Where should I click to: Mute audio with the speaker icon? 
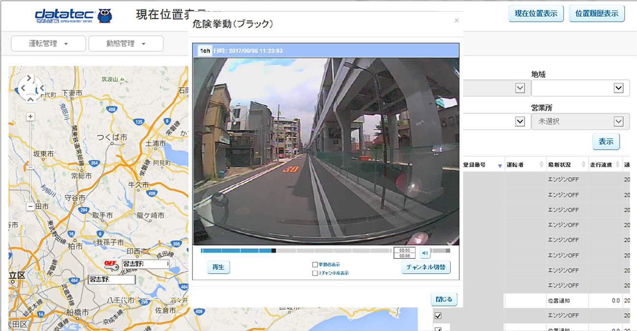coord(425,253)
